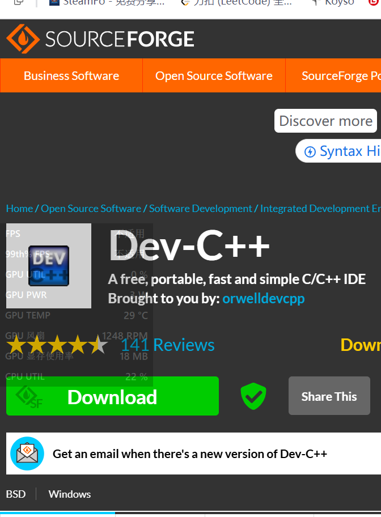The height and width of the screenshot is (517, 381).
Task: Open the Open Source Software menu
Action: coord(214,76)
